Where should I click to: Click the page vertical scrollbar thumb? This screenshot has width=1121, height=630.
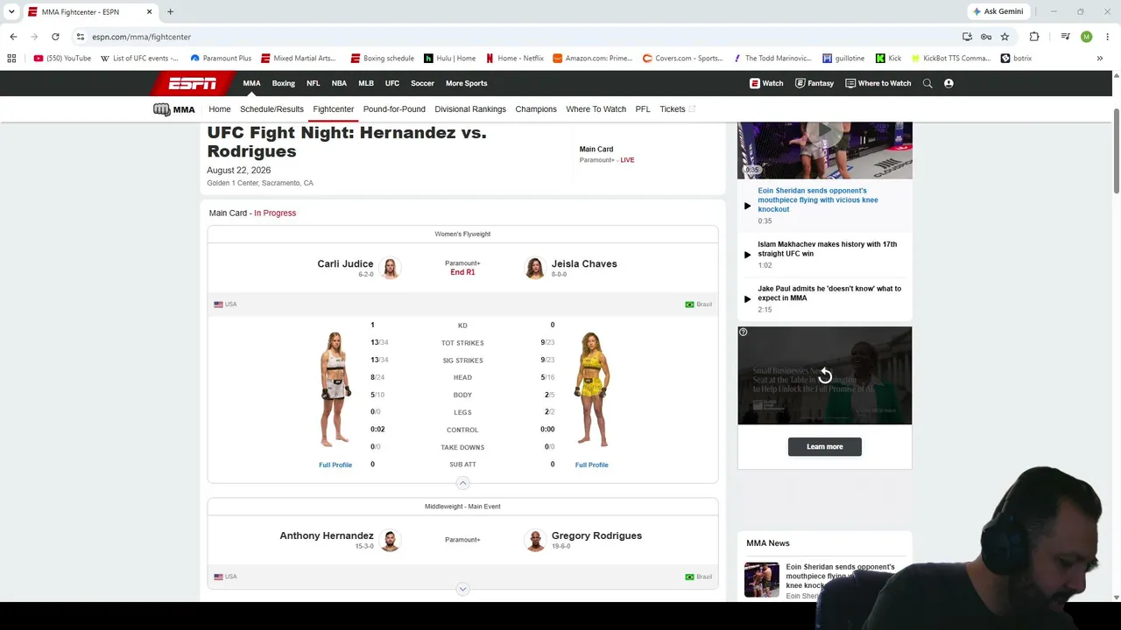pyautogui.click(x=1117, y=150)
